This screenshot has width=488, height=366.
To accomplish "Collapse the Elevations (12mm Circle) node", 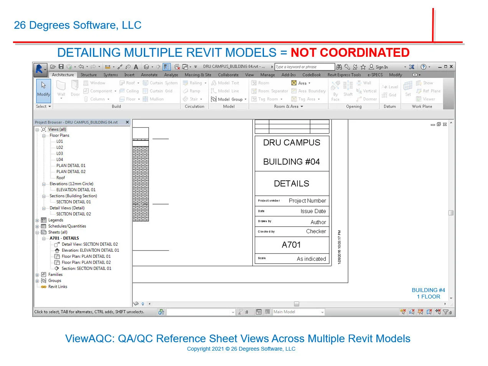I will tap(44, 184).
